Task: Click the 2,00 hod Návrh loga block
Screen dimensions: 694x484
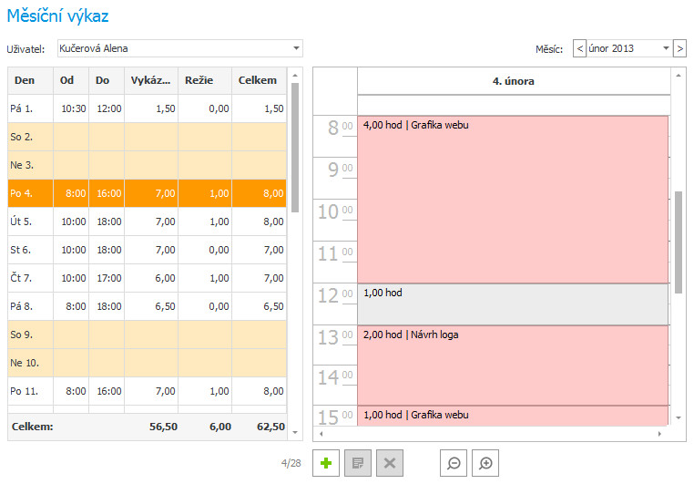Action: click(x=513, y=366)
